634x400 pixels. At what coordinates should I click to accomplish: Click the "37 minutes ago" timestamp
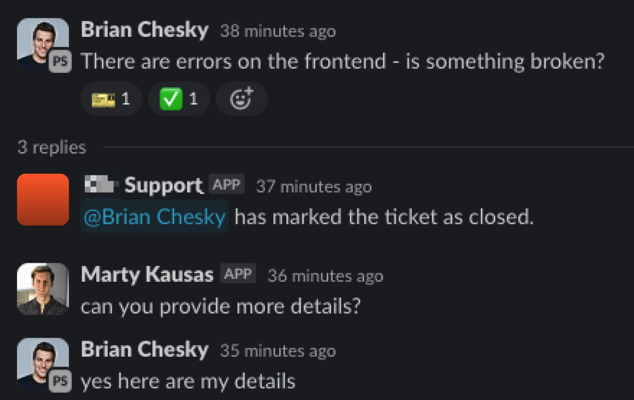tap(313, 187)
